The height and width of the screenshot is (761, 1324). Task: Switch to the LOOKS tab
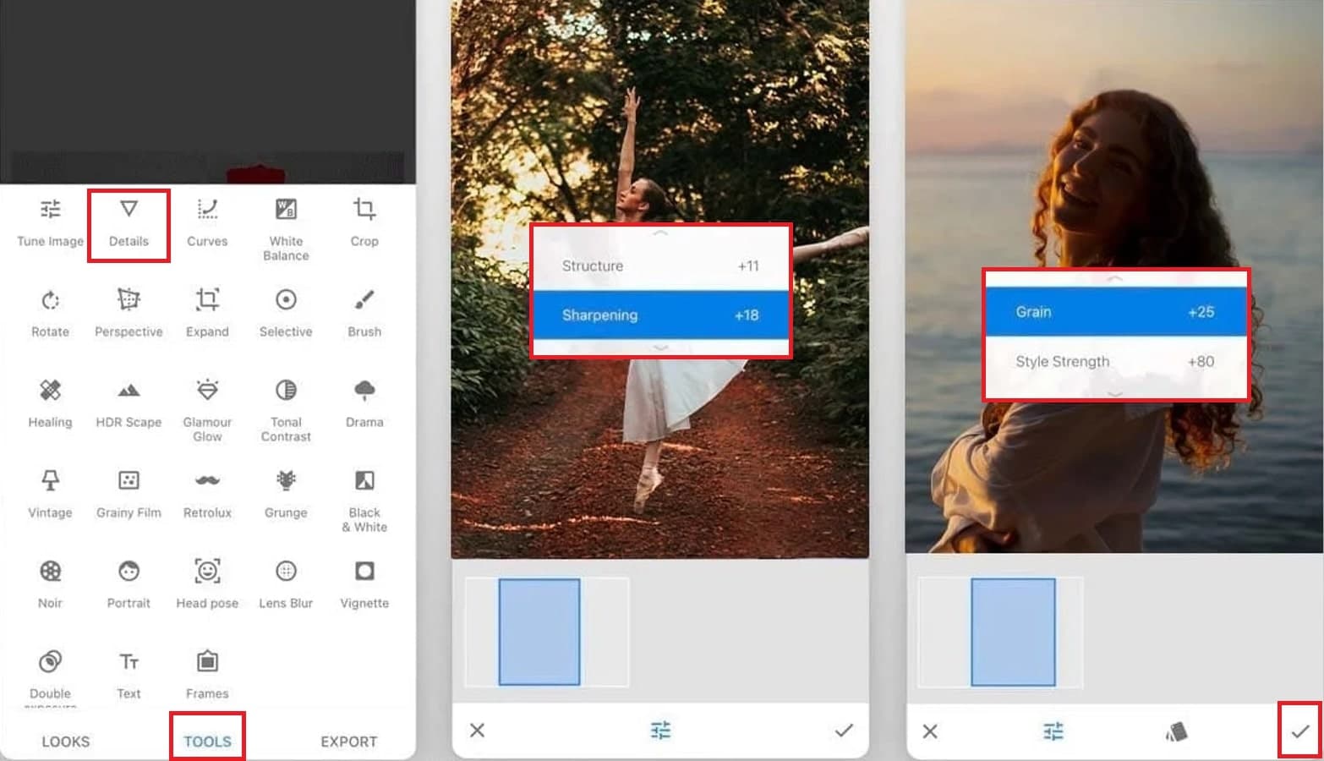click(x=66, y=742)
